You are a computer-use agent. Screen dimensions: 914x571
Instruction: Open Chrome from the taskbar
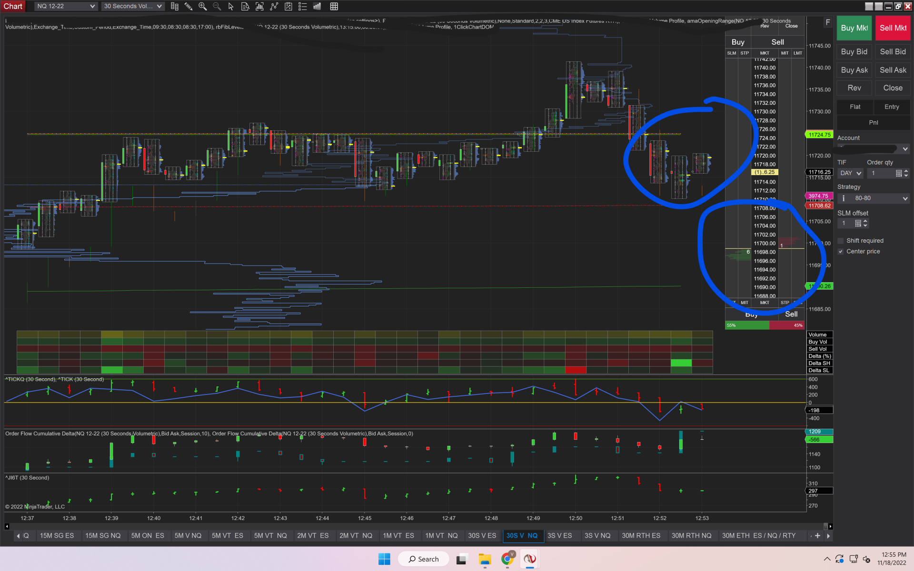pyautogui.click(x=507, y=559)
